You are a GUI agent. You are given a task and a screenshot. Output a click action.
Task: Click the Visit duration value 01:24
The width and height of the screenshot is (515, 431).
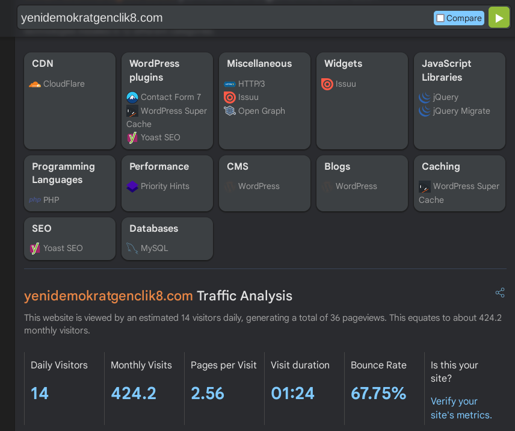coord(292,393)
